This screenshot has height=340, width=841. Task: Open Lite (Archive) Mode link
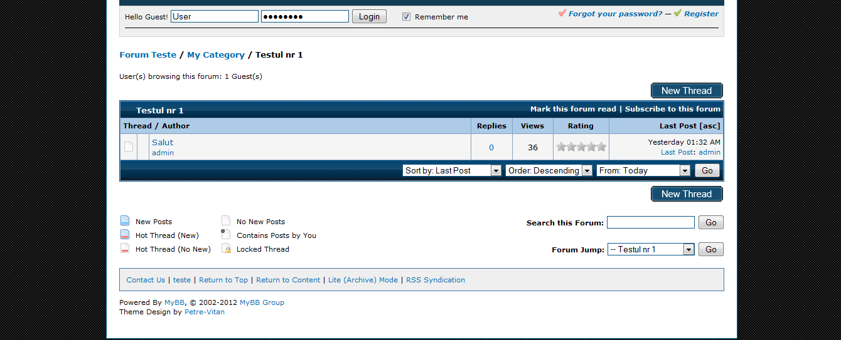(x=363, y=280)
